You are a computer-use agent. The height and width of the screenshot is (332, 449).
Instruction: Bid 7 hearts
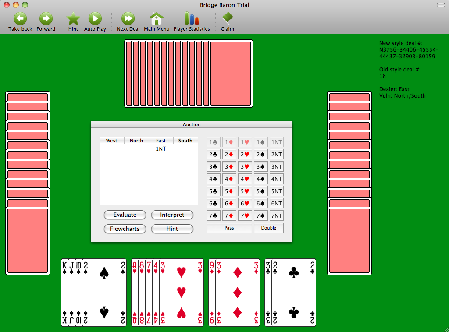click(x=245, y=216)
